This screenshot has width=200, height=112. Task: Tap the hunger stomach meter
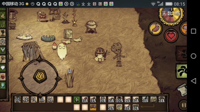coord(155,28)
